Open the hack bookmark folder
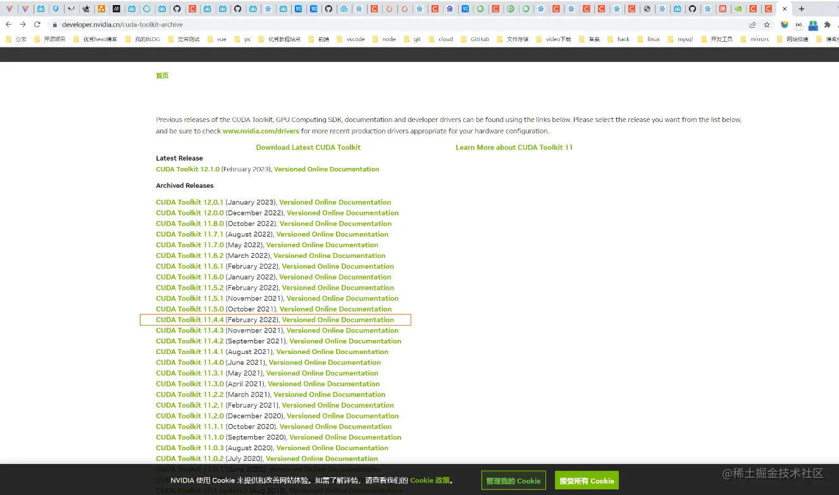 click(x=618, y=39)
